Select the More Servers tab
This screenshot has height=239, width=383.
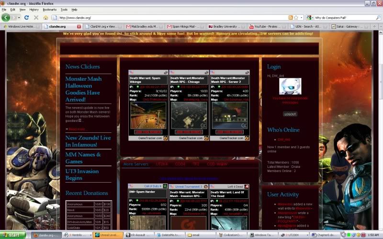point(136,164)
